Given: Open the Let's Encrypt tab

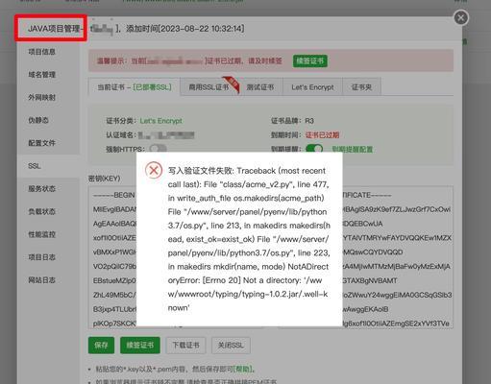Looking at the screenshot, I should click(312, 87).
